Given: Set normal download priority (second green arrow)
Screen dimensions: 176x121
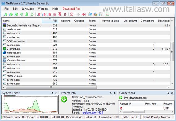Looking at the screenshot, I should click(11, 14).
